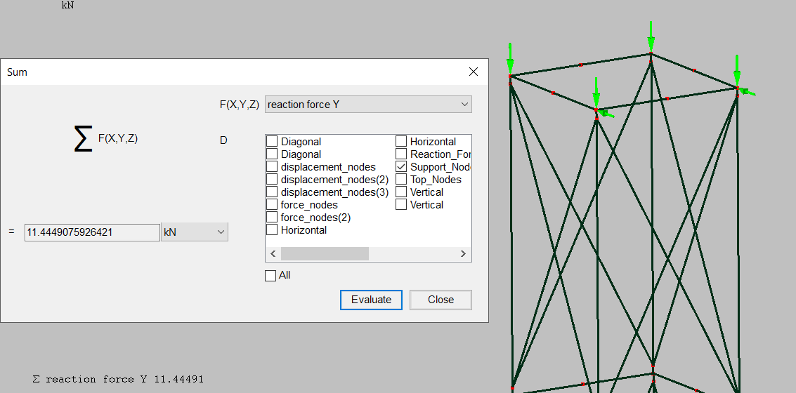This screenshot has height=393, width=796.
Task: Check Diagonal checkbox directly above displacement_nodes
Action: (272, 154)
